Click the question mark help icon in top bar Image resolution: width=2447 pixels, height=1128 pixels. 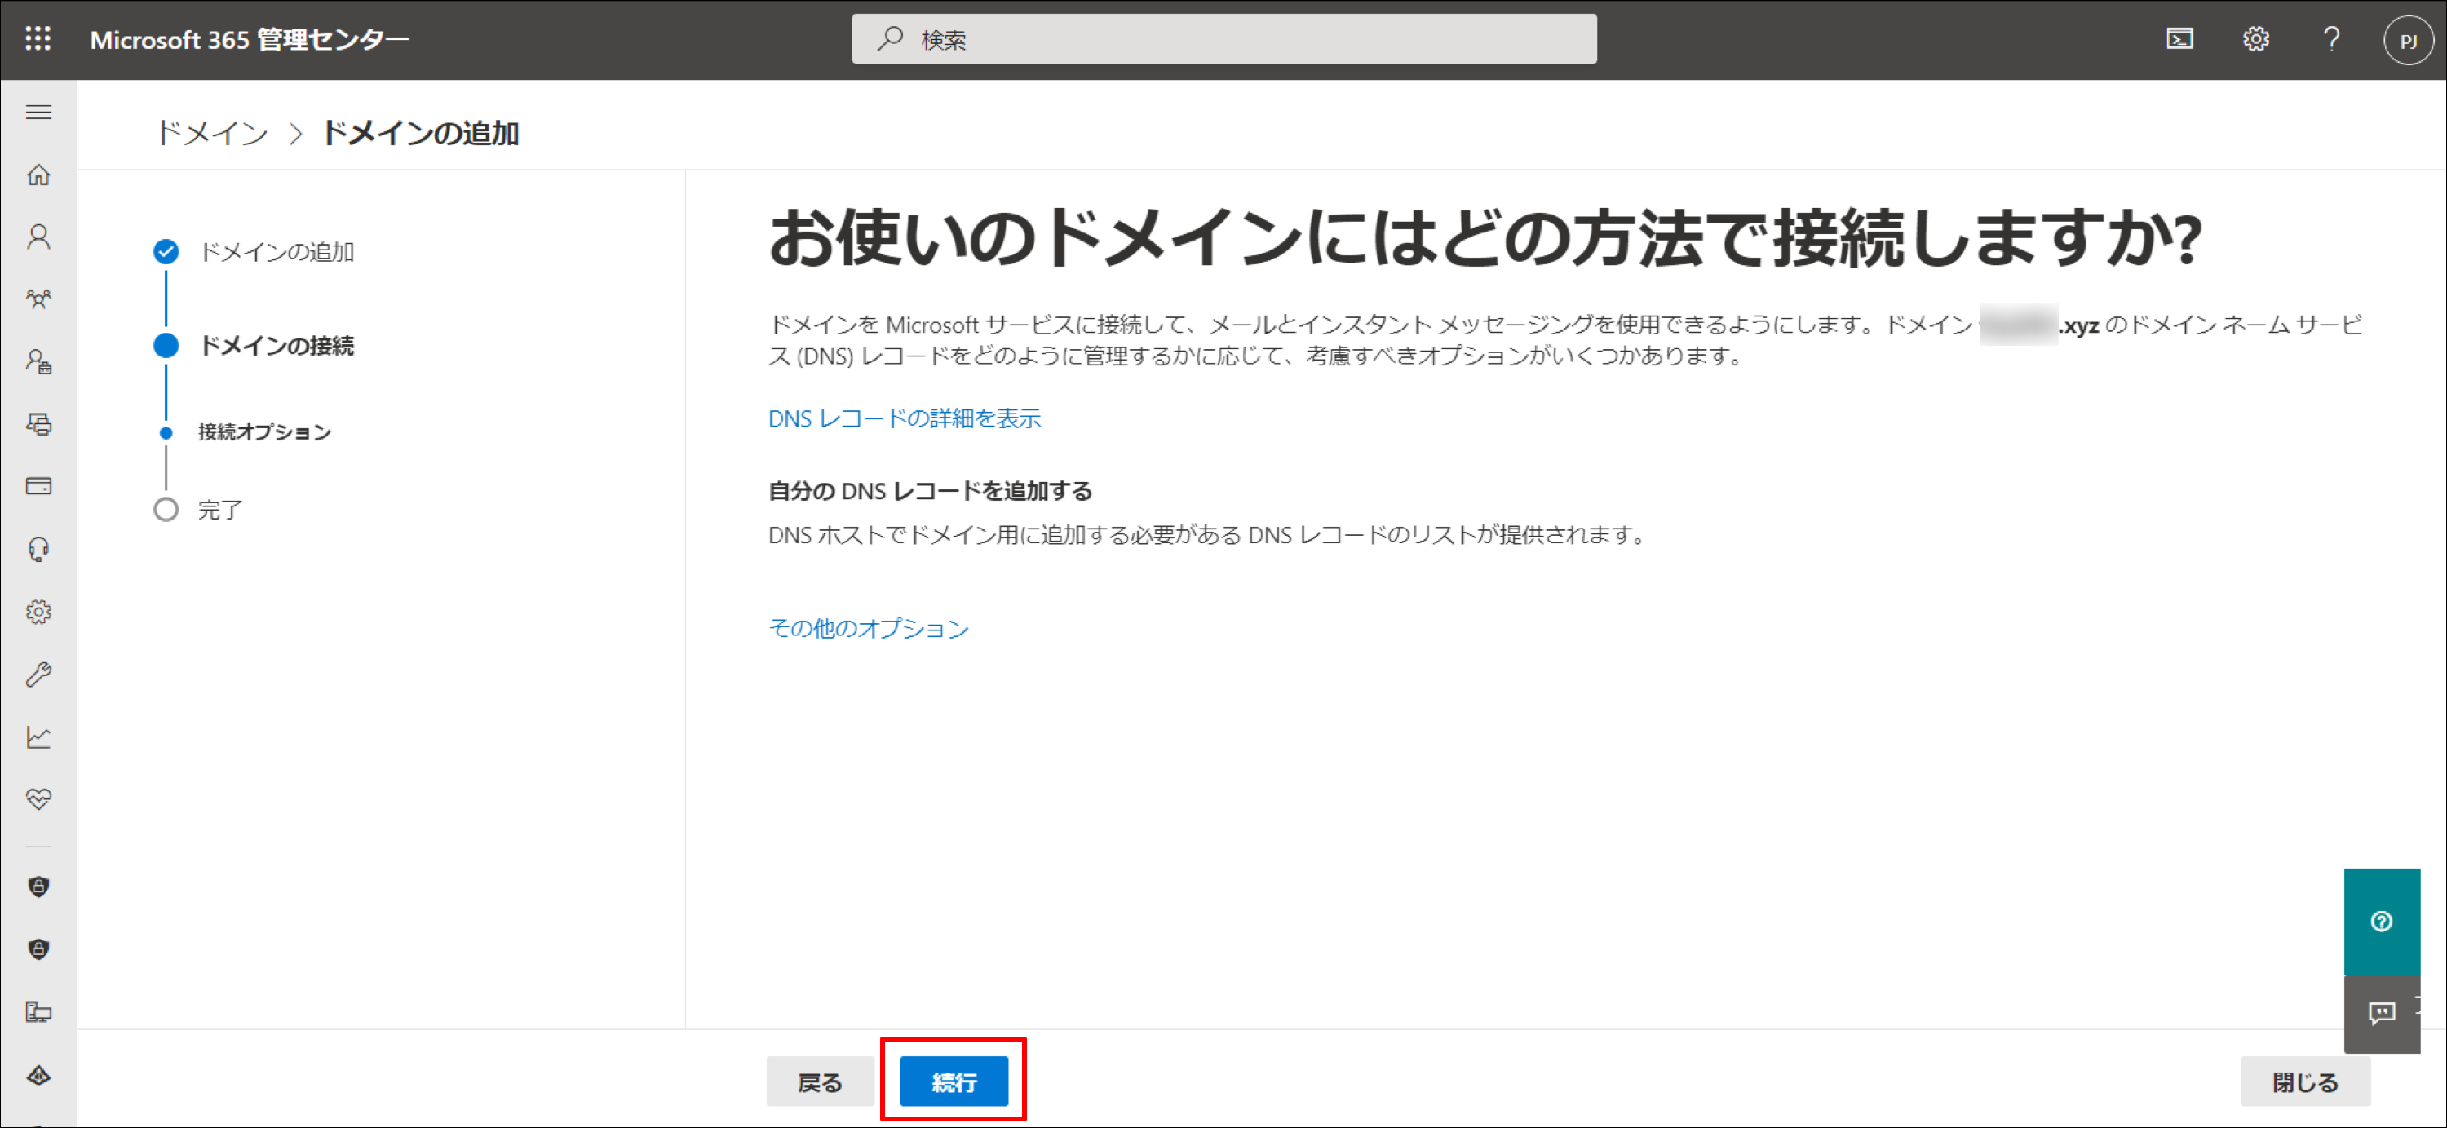click(x=2331, y=39)
